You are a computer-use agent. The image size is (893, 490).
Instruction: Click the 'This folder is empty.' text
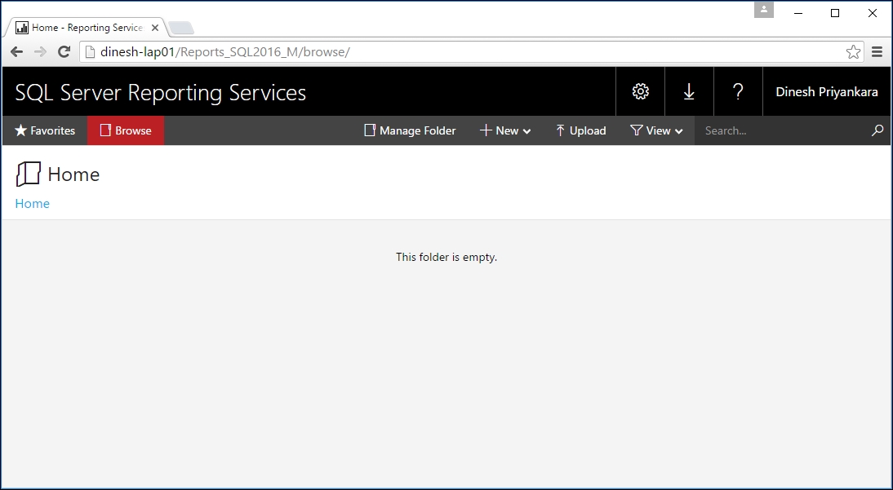tap(446, 258)
